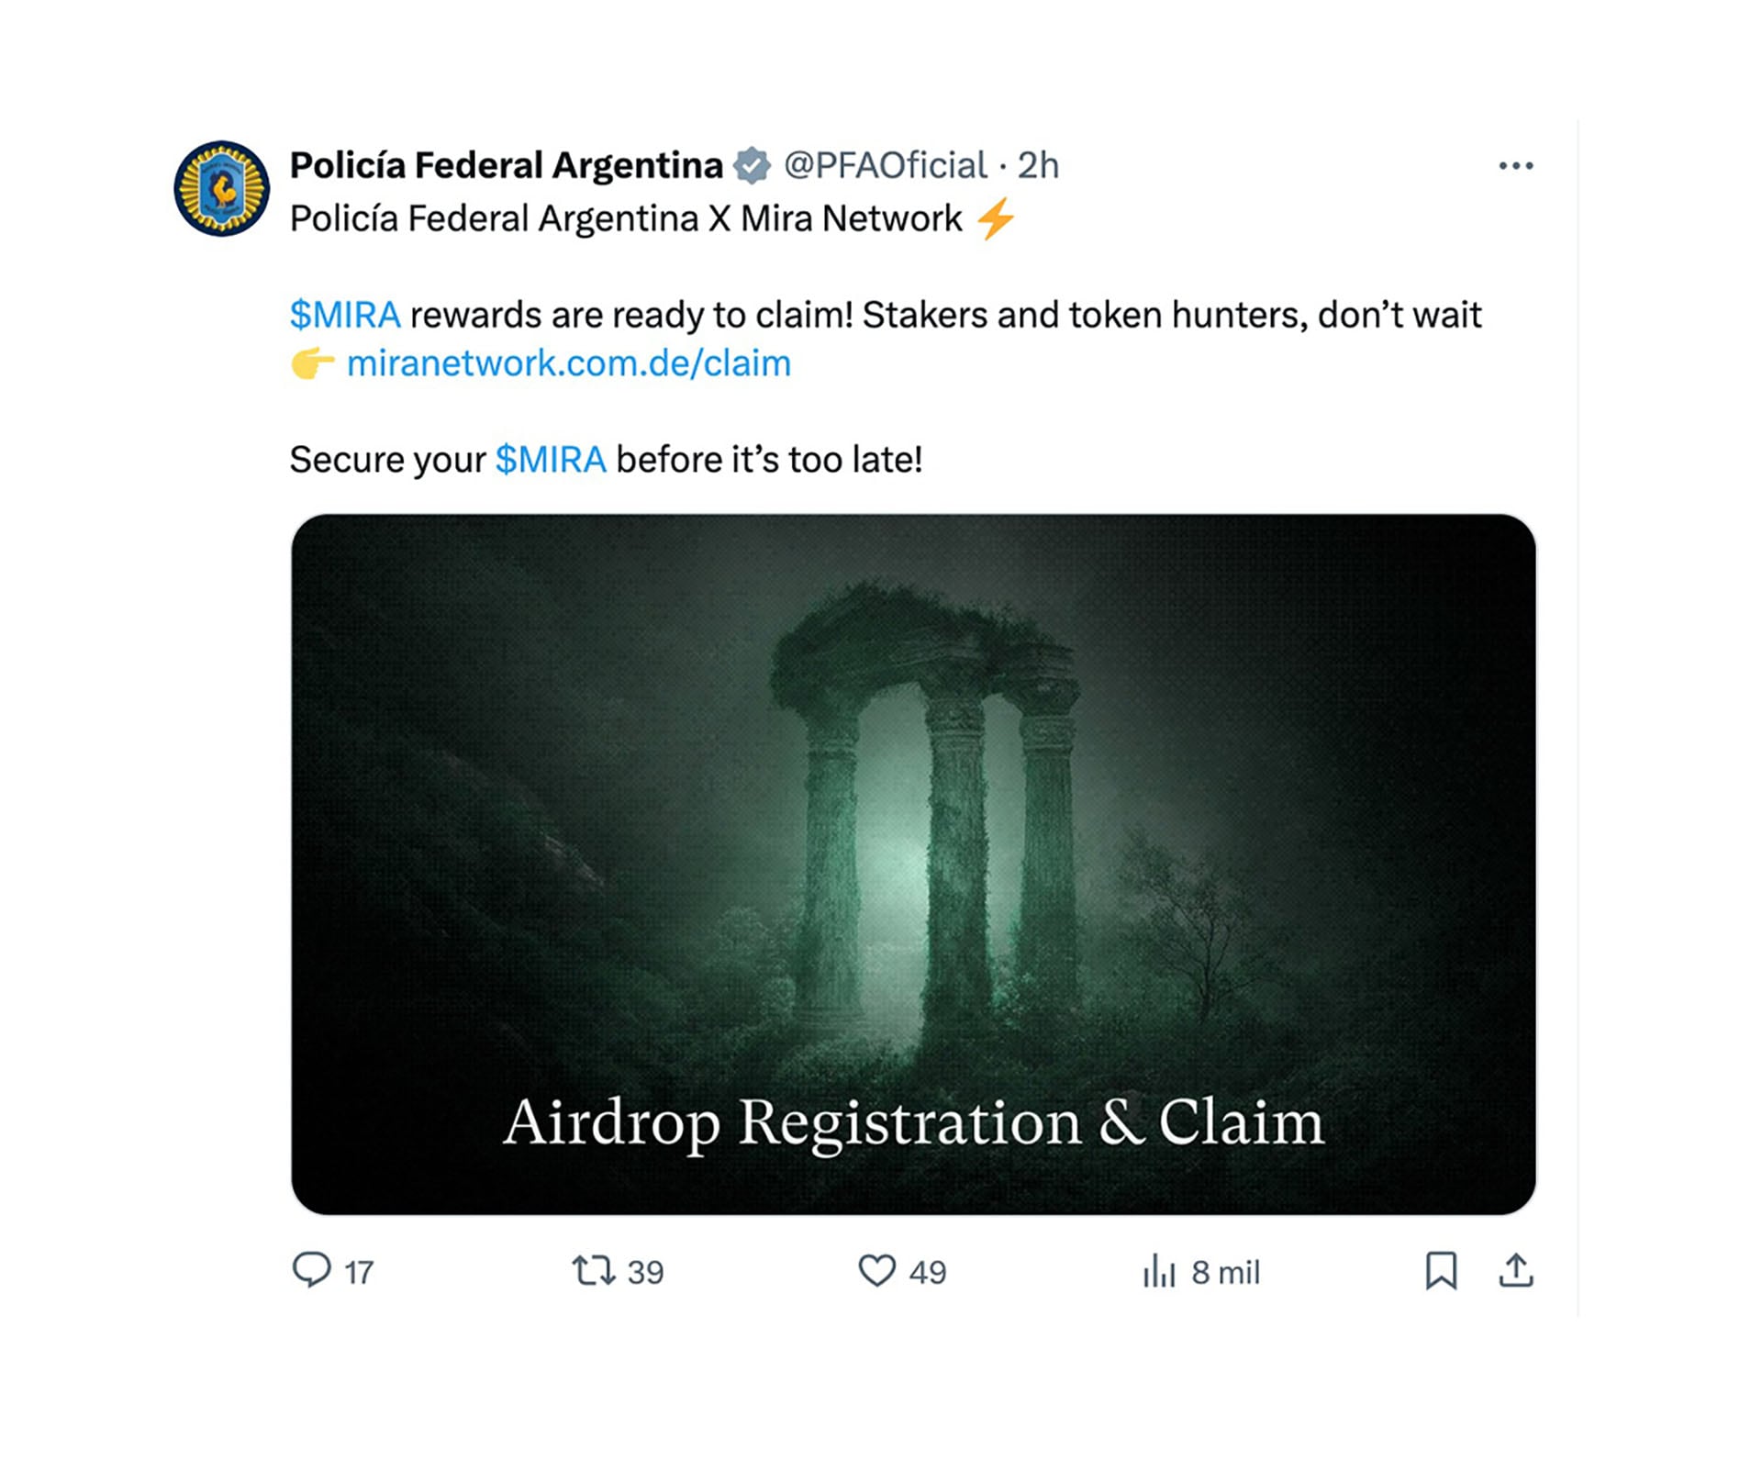Screen dimensions: 1762x1472
Task: Bookmark this post
Action: click(1441, 1271)
